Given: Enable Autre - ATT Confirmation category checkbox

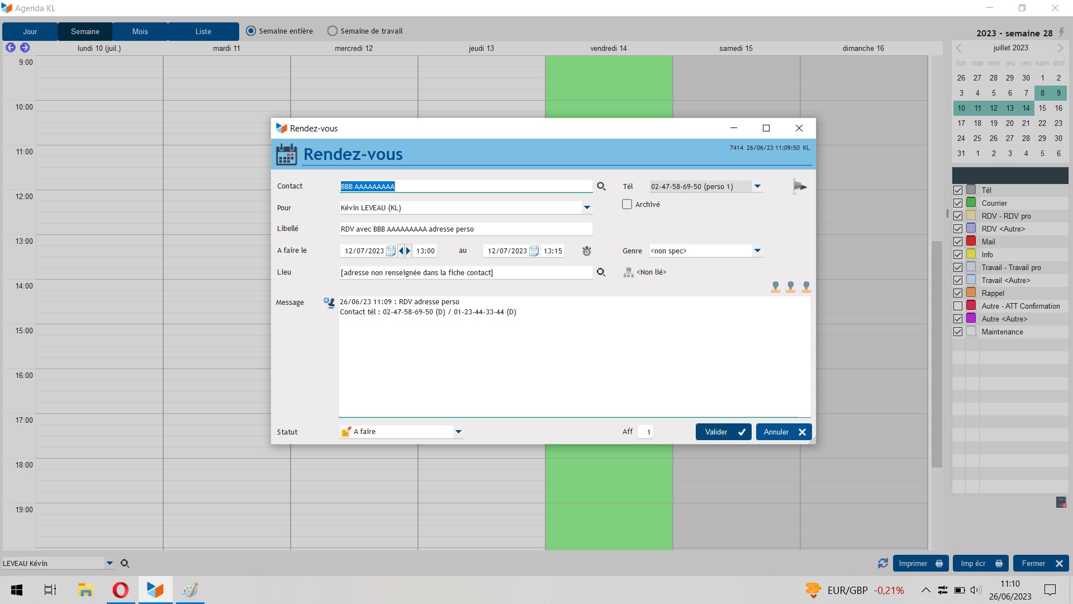Looking at the screenshot, I should [958, 306].
